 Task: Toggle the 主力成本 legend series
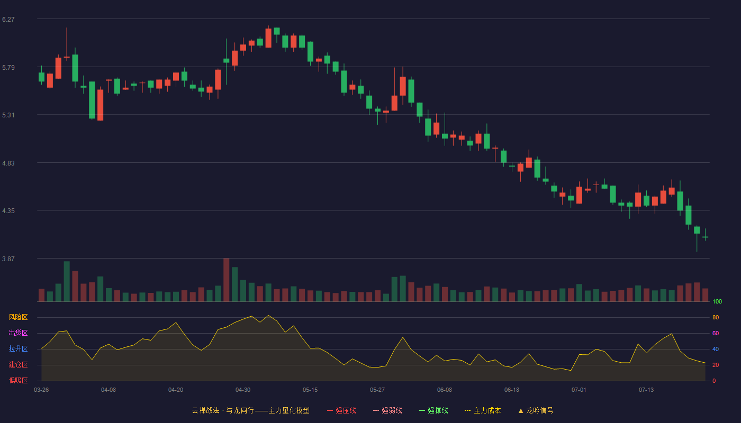coord(482,410)
